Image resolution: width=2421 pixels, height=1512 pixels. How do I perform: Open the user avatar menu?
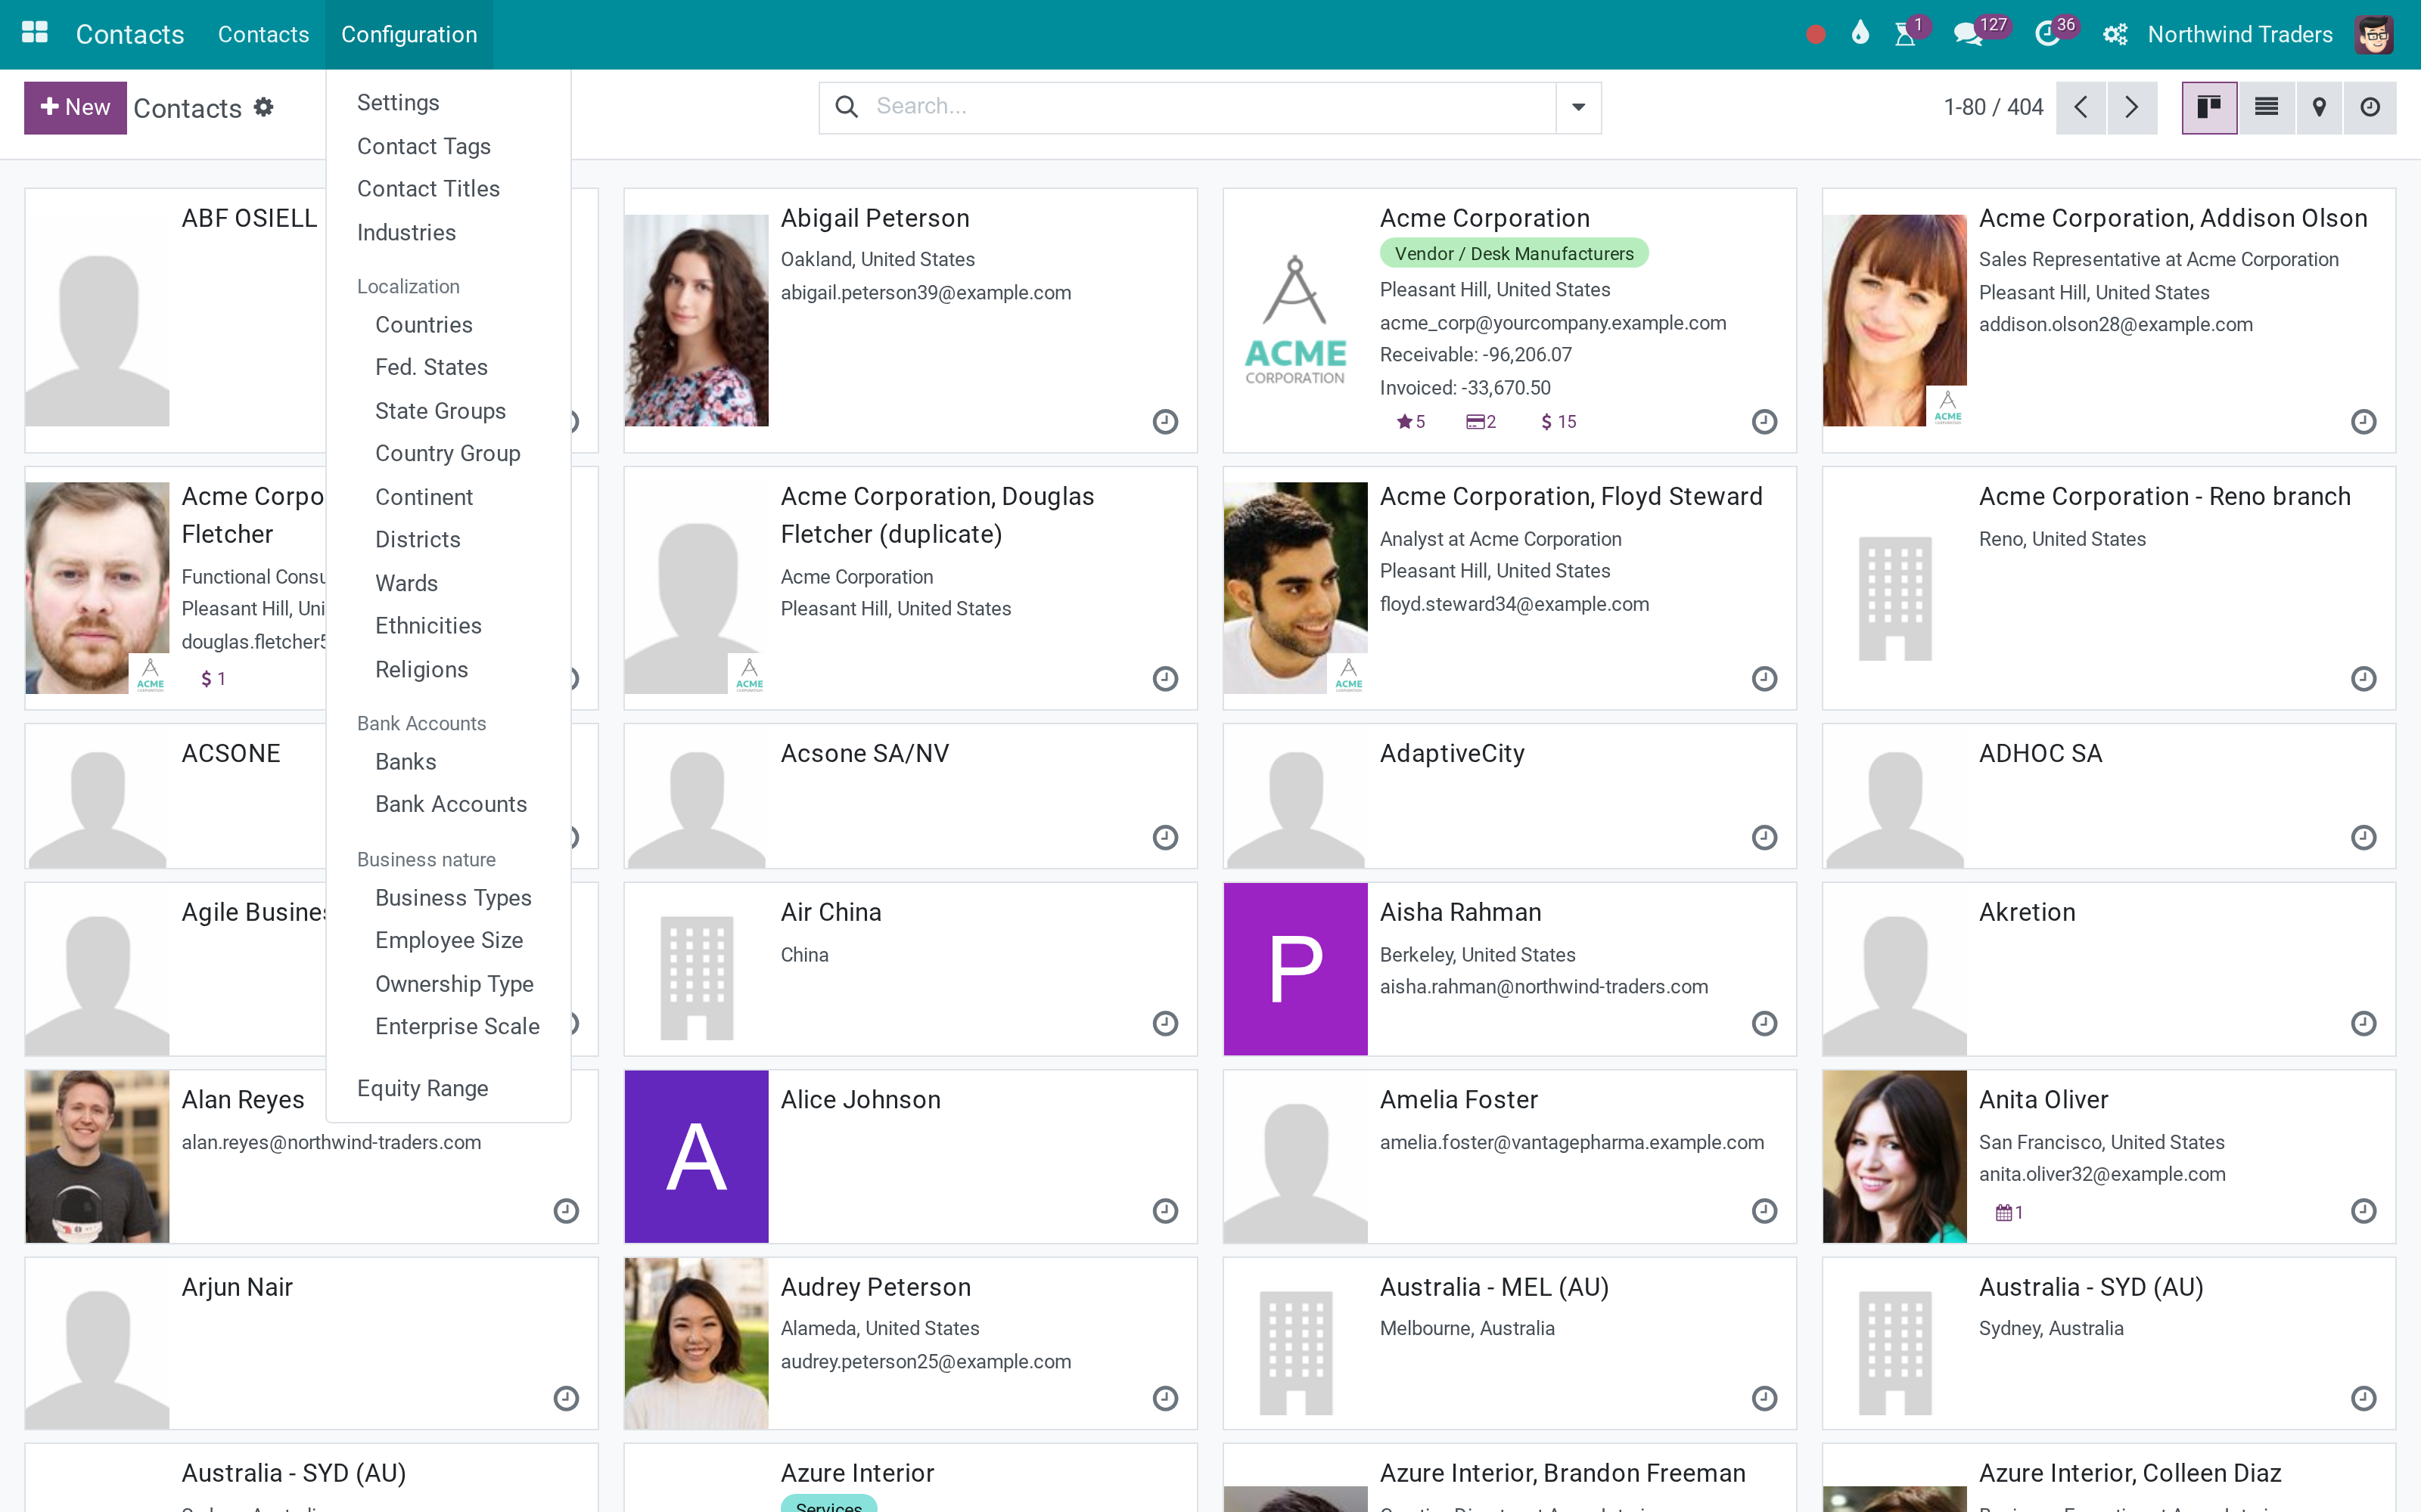2374,35
